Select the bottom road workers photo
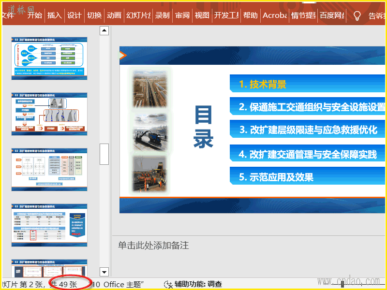Viewport: 387px width, 290px height. coord(149,174)
